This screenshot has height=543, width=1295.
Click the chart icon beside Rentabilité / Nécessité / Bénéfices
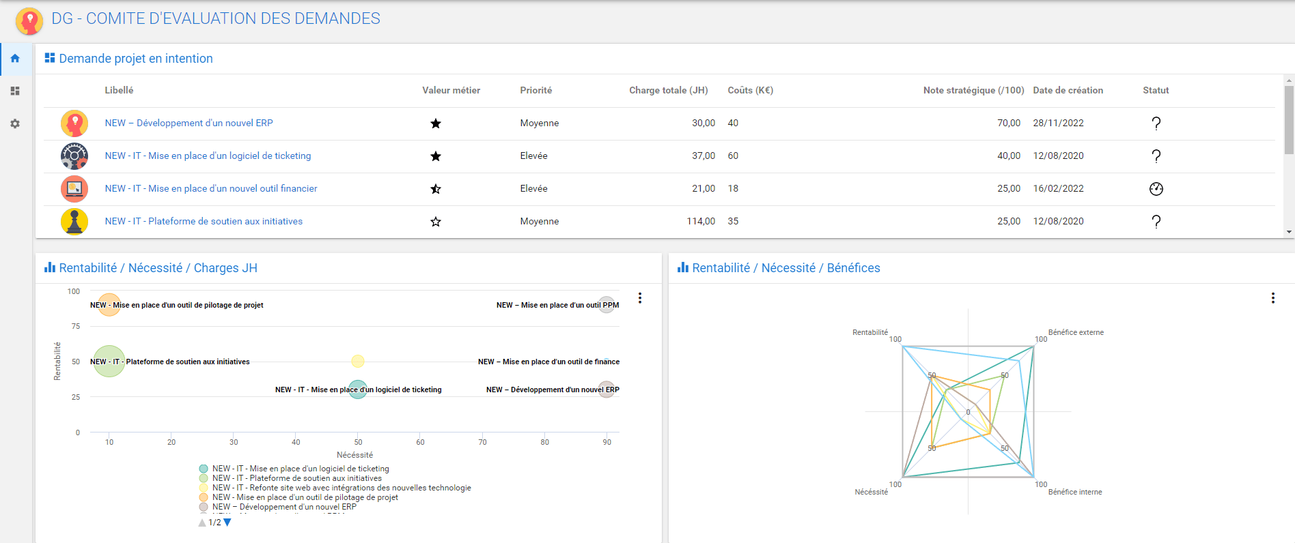click(683, 267)
